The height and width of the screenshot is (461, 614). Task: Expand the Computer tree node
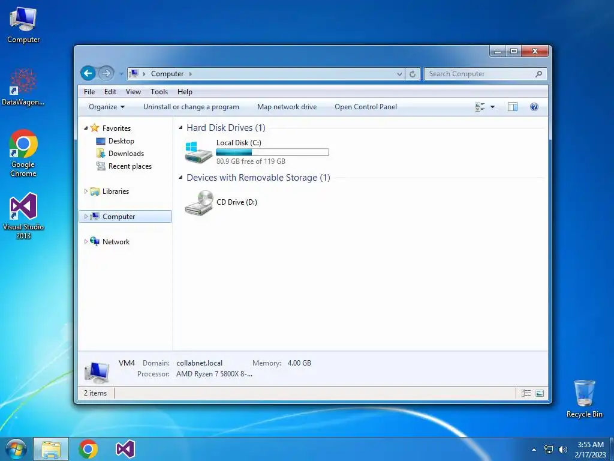pos(86,216)
